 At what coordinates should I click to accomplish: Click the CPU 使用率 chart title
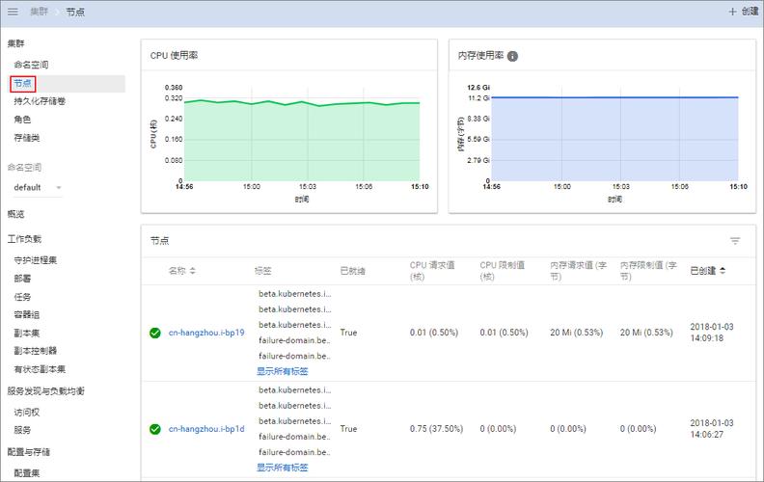(174, 56)
